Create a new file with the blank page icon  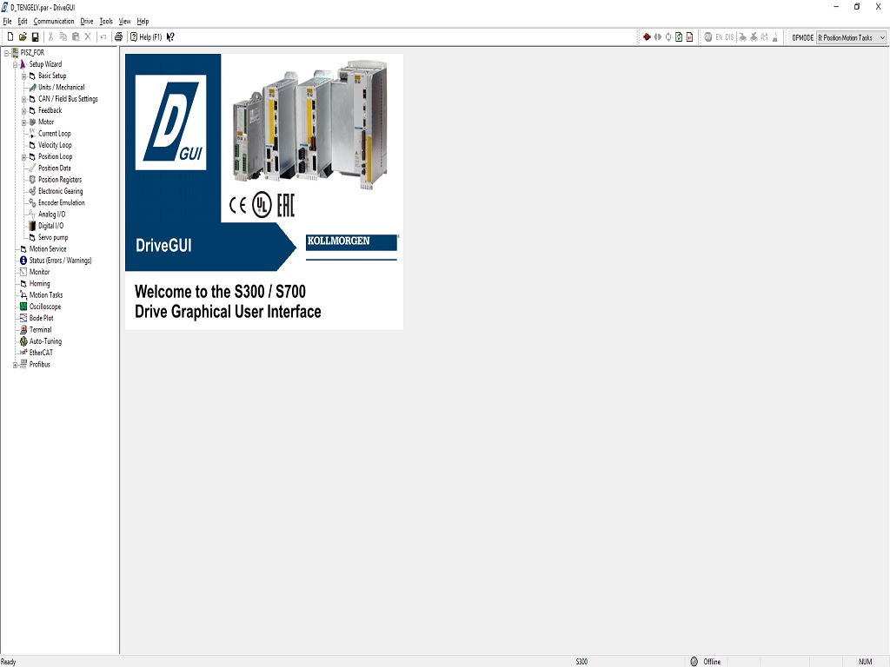click(x=10, y=36)
